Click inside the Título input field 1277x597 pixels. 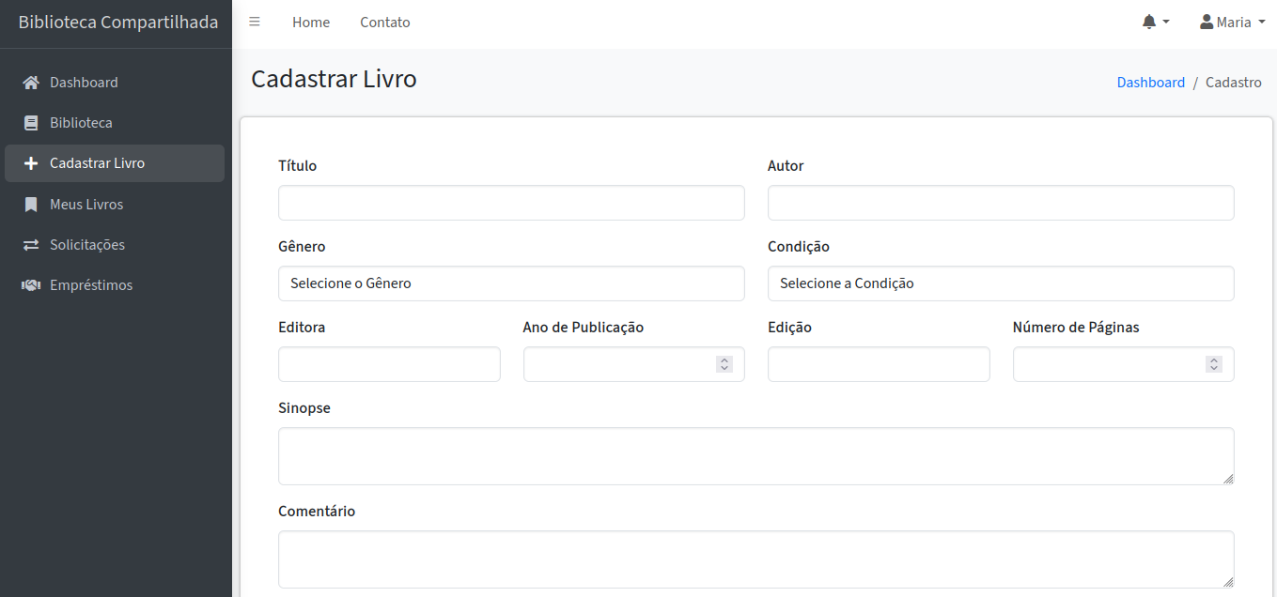[x=511, y=202]
